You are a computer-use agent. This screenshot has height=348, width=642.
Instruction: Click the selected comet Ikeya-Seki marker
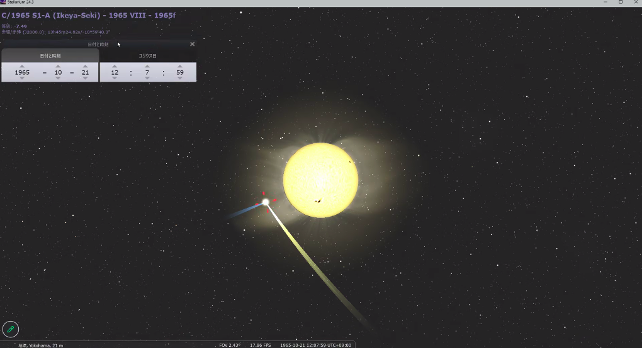click(x=266, y=202)
